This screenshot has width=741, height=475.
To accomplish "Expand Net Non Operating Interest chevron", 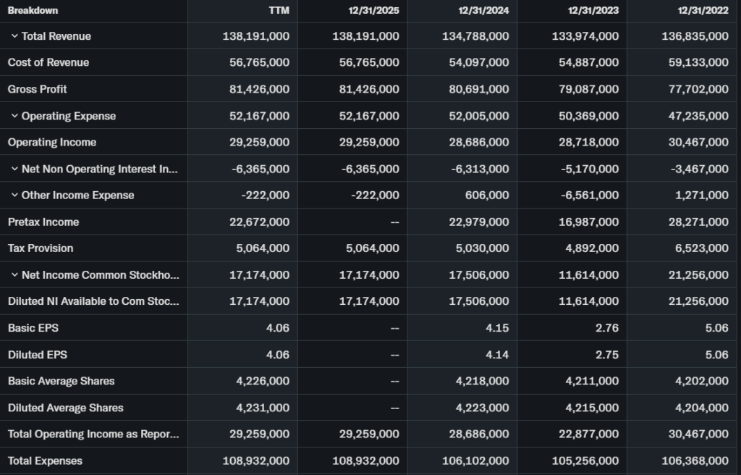I will tap(14, 169).
